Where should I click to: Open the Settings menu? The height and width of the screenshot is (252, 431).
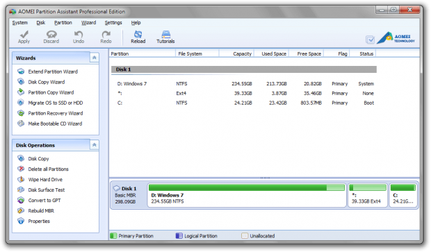[113, 22]
